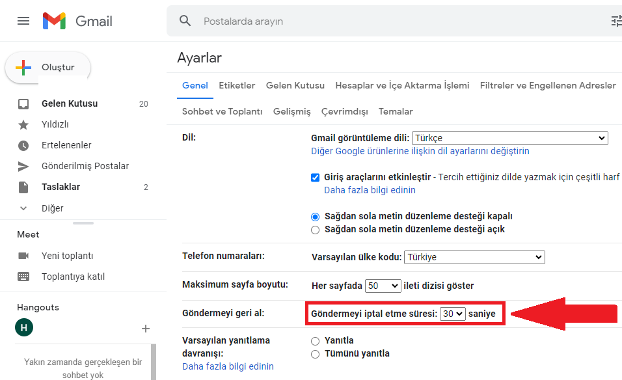Image resolution: width=622 pixels, height=380 pixels.
Task: Select Tümünü yanıtla radio option
Action: [x=316, y=354]
